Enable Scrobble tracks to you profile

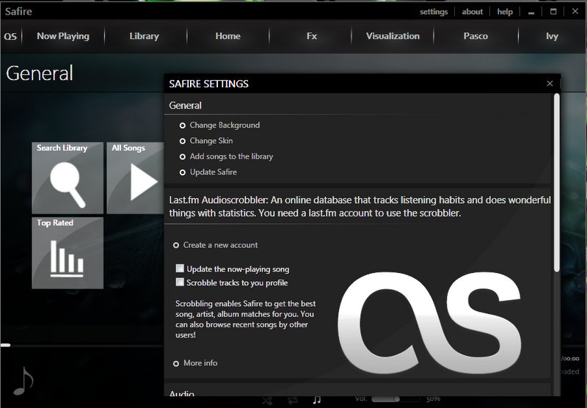[x=180, y=282]
